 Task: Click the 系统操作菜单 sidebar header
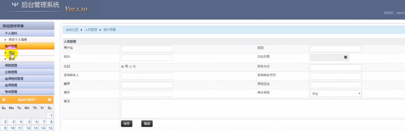pyautogui.click(x=13, y=26)
